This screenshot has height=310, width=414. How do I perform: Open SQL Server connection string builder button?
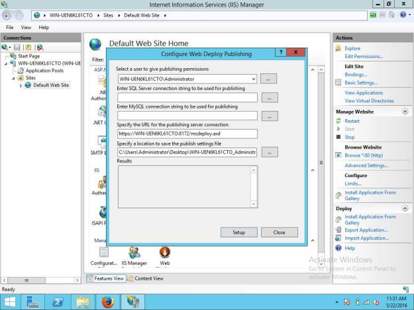click(x=270, y=98)
